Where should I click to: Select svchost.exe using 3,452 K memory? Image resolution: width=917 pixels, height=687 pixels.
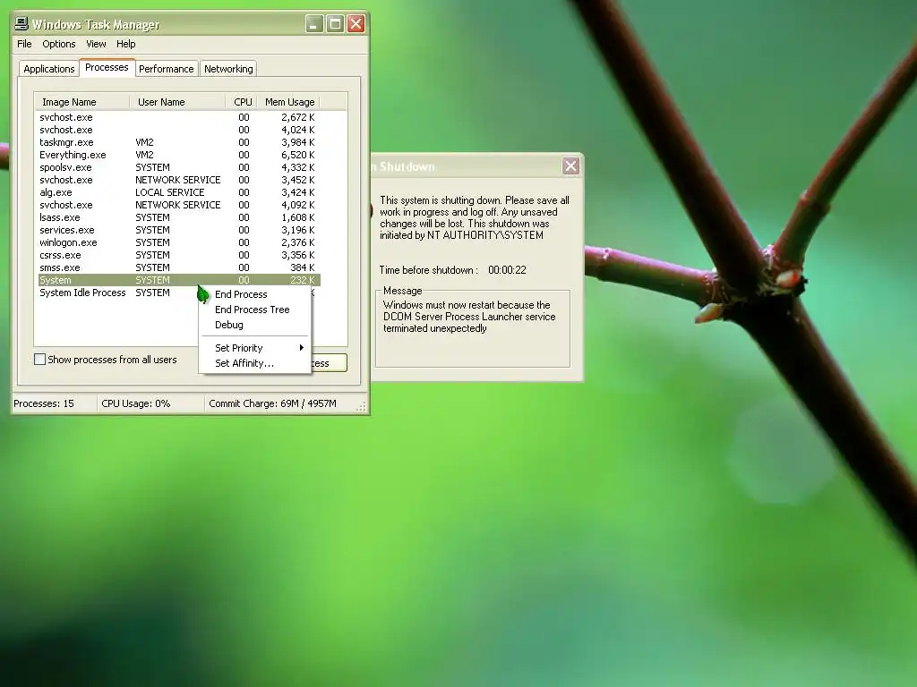[178, 180]
